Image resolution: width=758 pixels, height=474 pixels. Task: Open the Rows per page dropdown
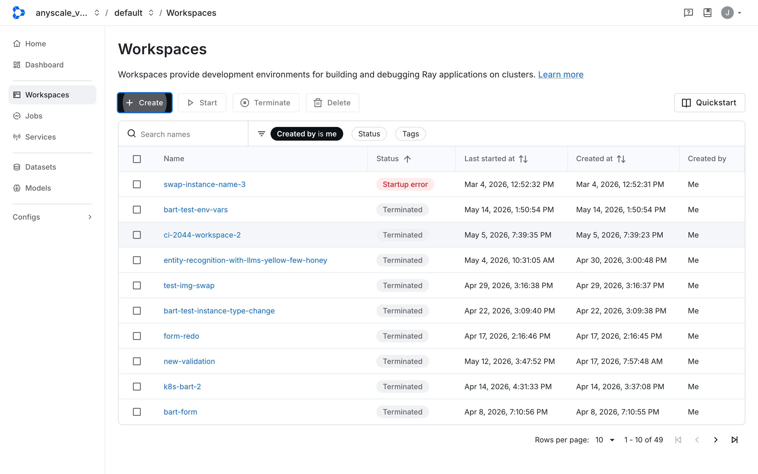click(605, 440)
